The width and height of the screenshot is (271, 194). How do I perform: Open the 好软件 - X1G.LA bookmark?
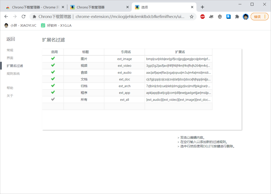[x=56, y=25]
